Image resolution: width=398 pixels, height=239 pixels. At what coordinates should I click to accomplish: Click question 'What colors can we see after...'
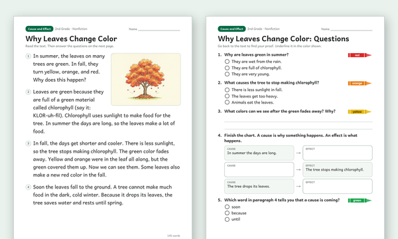pos(280,112)
